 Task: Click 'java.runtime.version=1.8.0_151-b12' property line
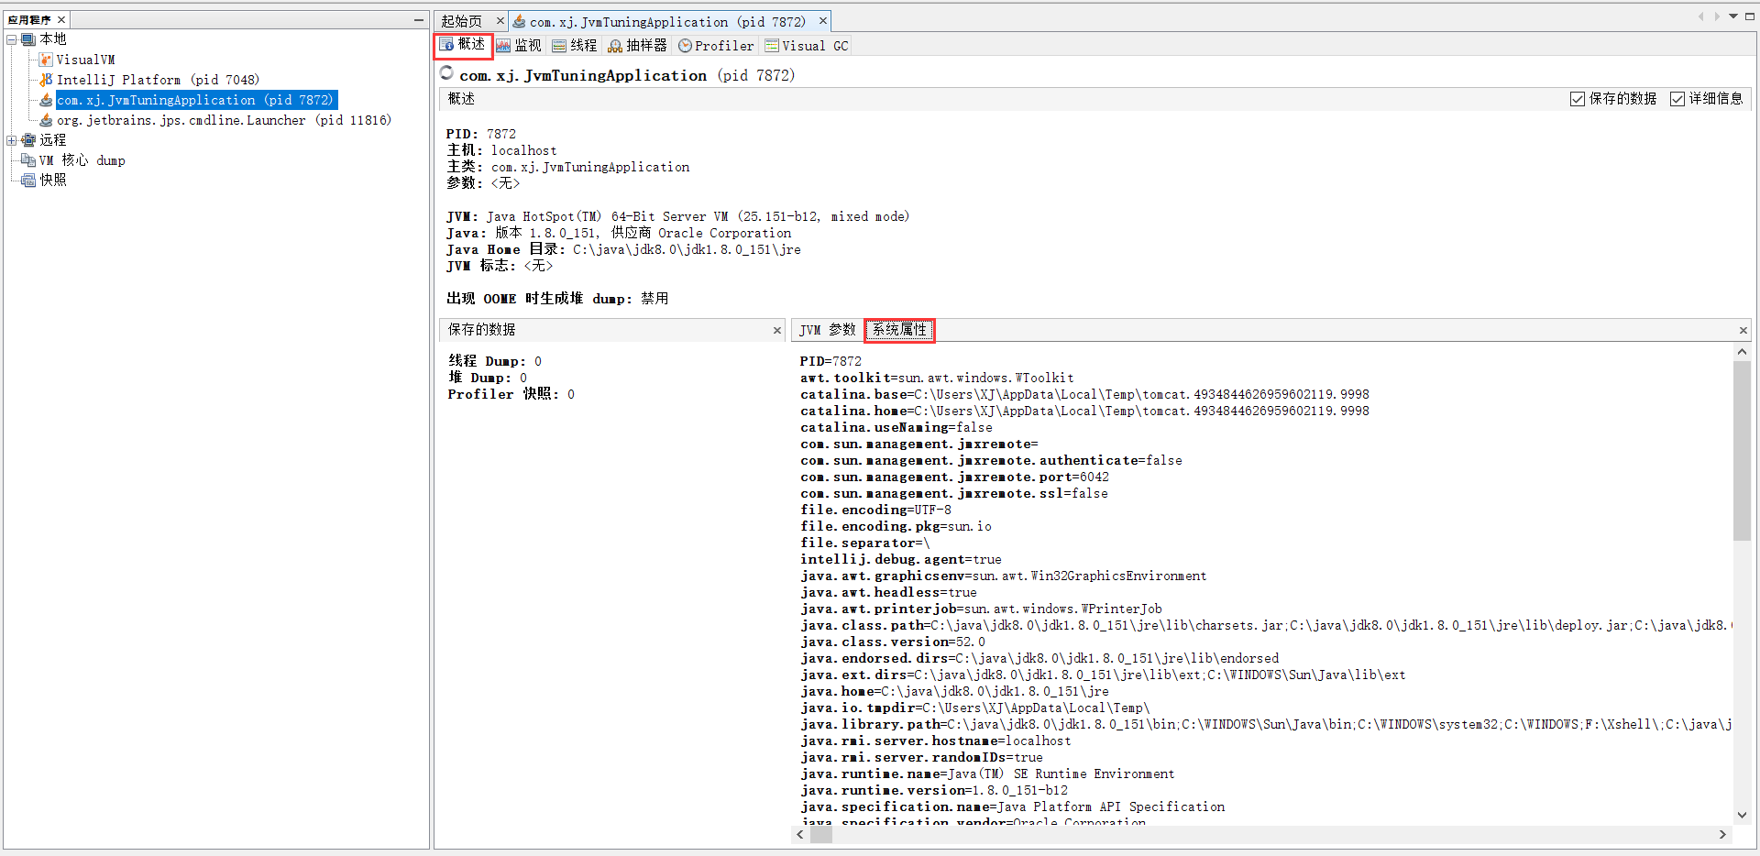click(x=934, y=790)
